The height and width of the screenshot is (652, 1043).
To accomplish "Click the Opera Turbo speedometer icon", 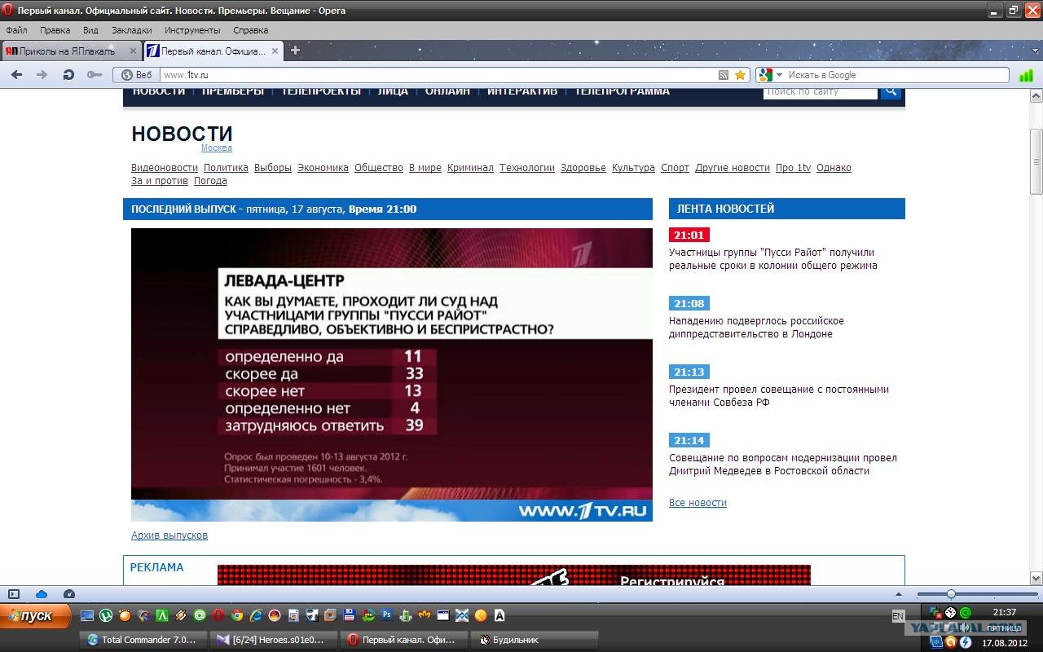I will click(x=69, y=594).
